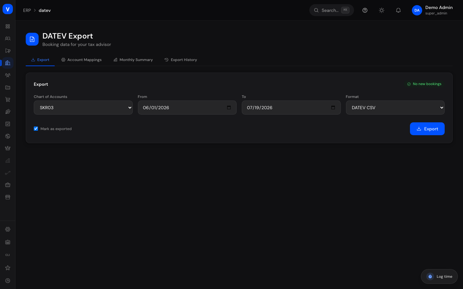Open the folder icon in sidebar
The width and height of the screenshot is (463, 289).
pos(8,87)
